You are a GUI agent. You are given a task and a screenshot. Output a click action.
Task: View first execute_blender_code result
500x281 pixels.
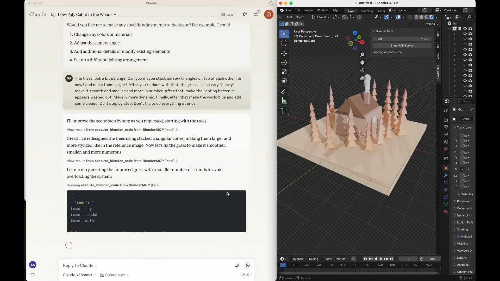pyautogui.click(x=122, y=130)
